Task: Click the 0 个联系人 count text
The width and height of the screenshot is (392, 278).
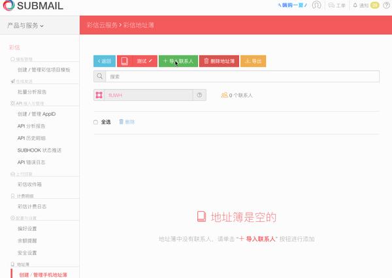Action: coord(240,95)
